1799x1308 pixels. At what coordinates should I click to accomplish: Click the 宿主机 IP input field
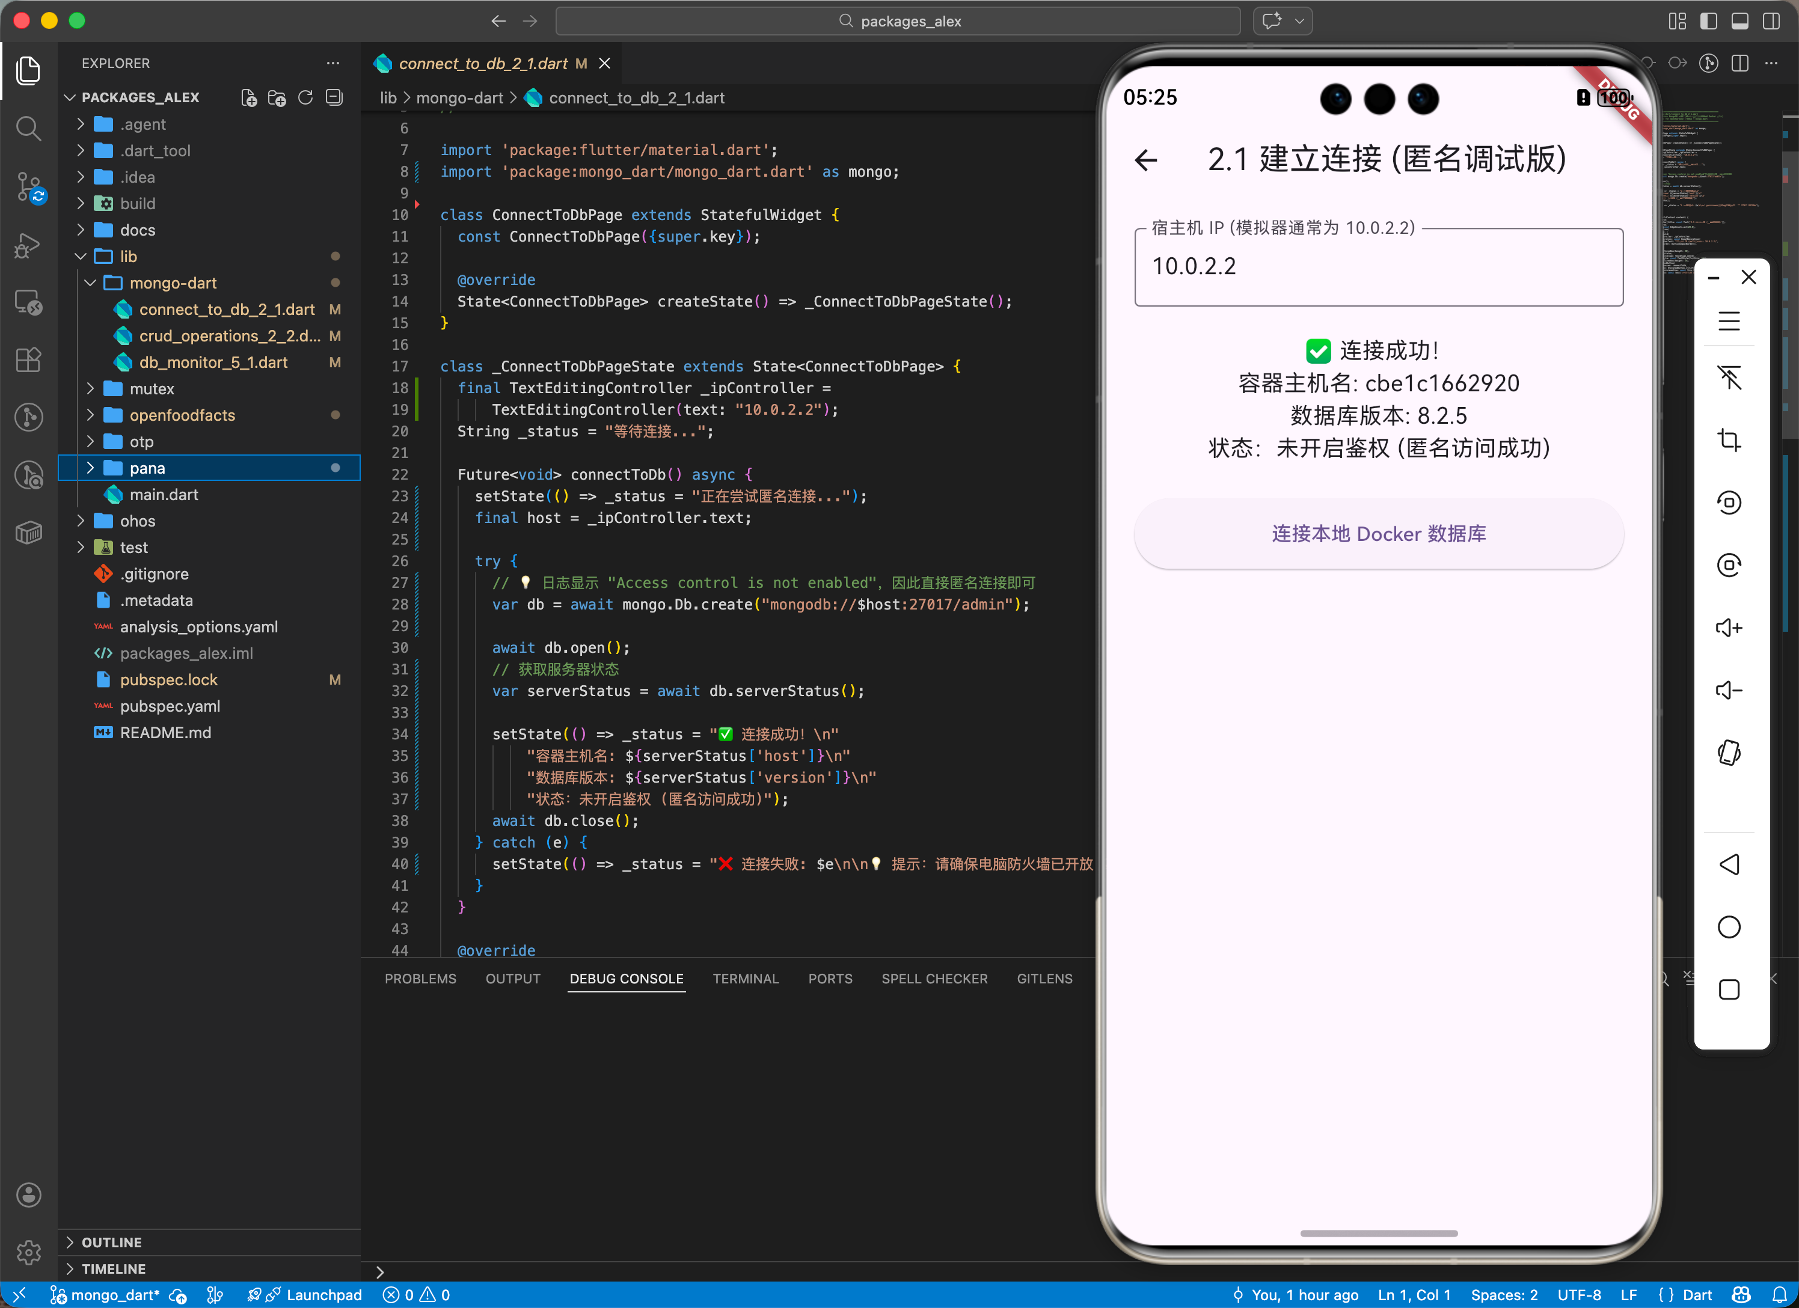point(1378,266)
